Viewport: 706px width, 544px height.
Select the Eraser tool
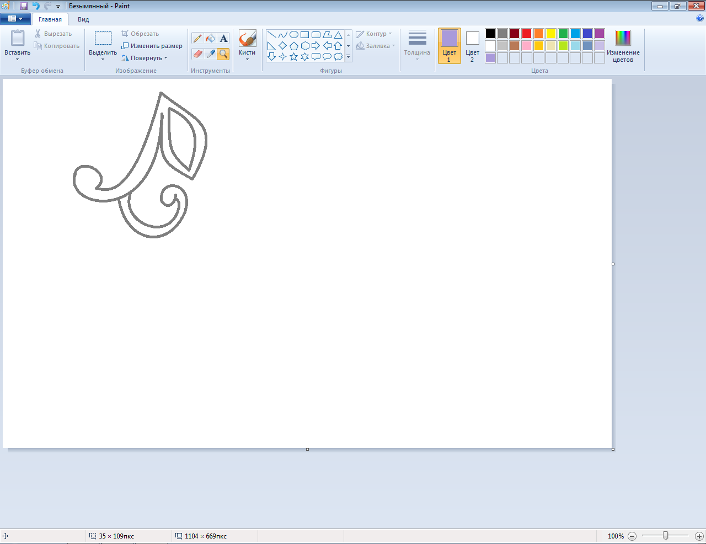click(197, 54)
